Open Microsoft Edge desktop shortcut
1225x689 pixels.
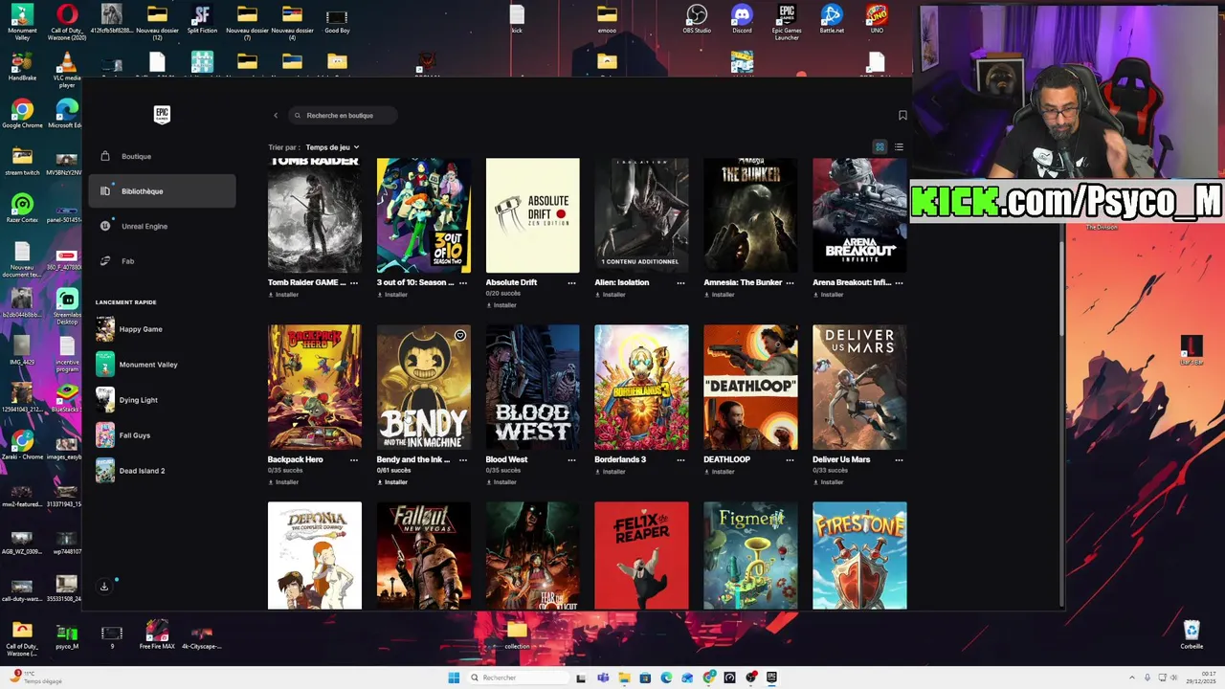click(67, 113)
